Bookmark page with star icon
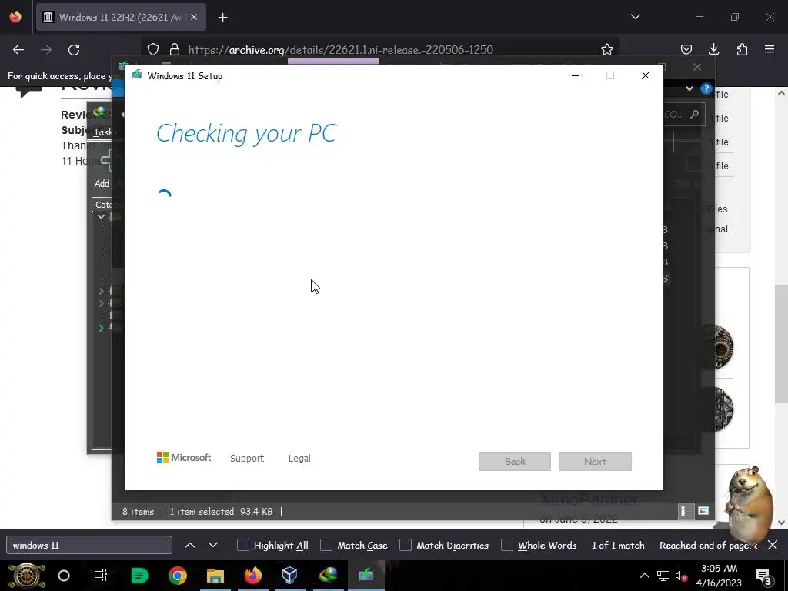The height and width of the screenshot is (591, 788). coord(607,49)
